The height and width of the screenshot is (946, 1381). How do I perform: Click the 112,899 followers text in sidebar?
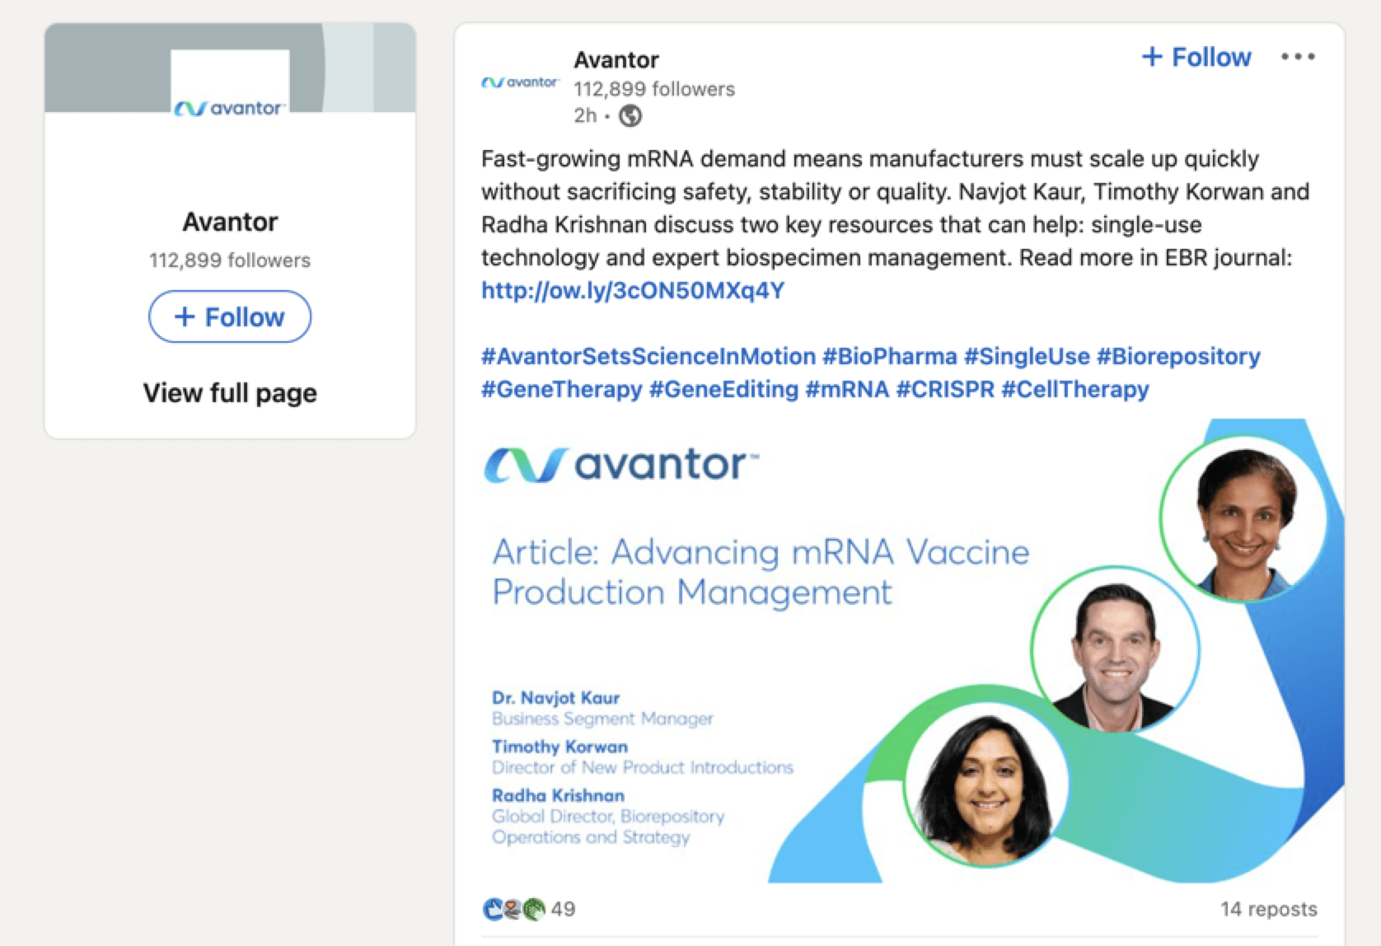coord(230,260)
